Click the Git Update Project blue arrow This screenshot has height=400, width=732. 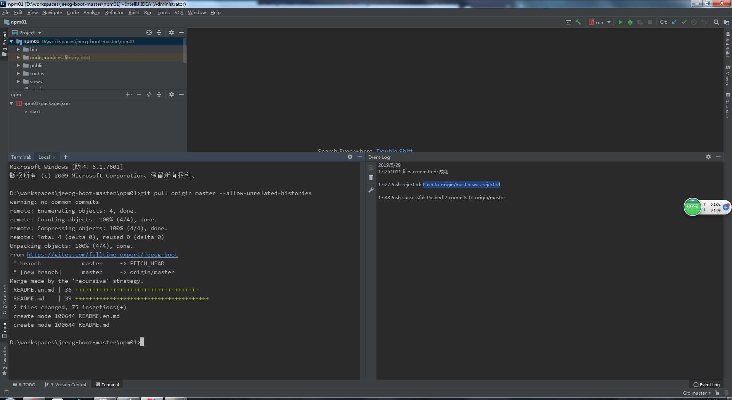point(674,22)
